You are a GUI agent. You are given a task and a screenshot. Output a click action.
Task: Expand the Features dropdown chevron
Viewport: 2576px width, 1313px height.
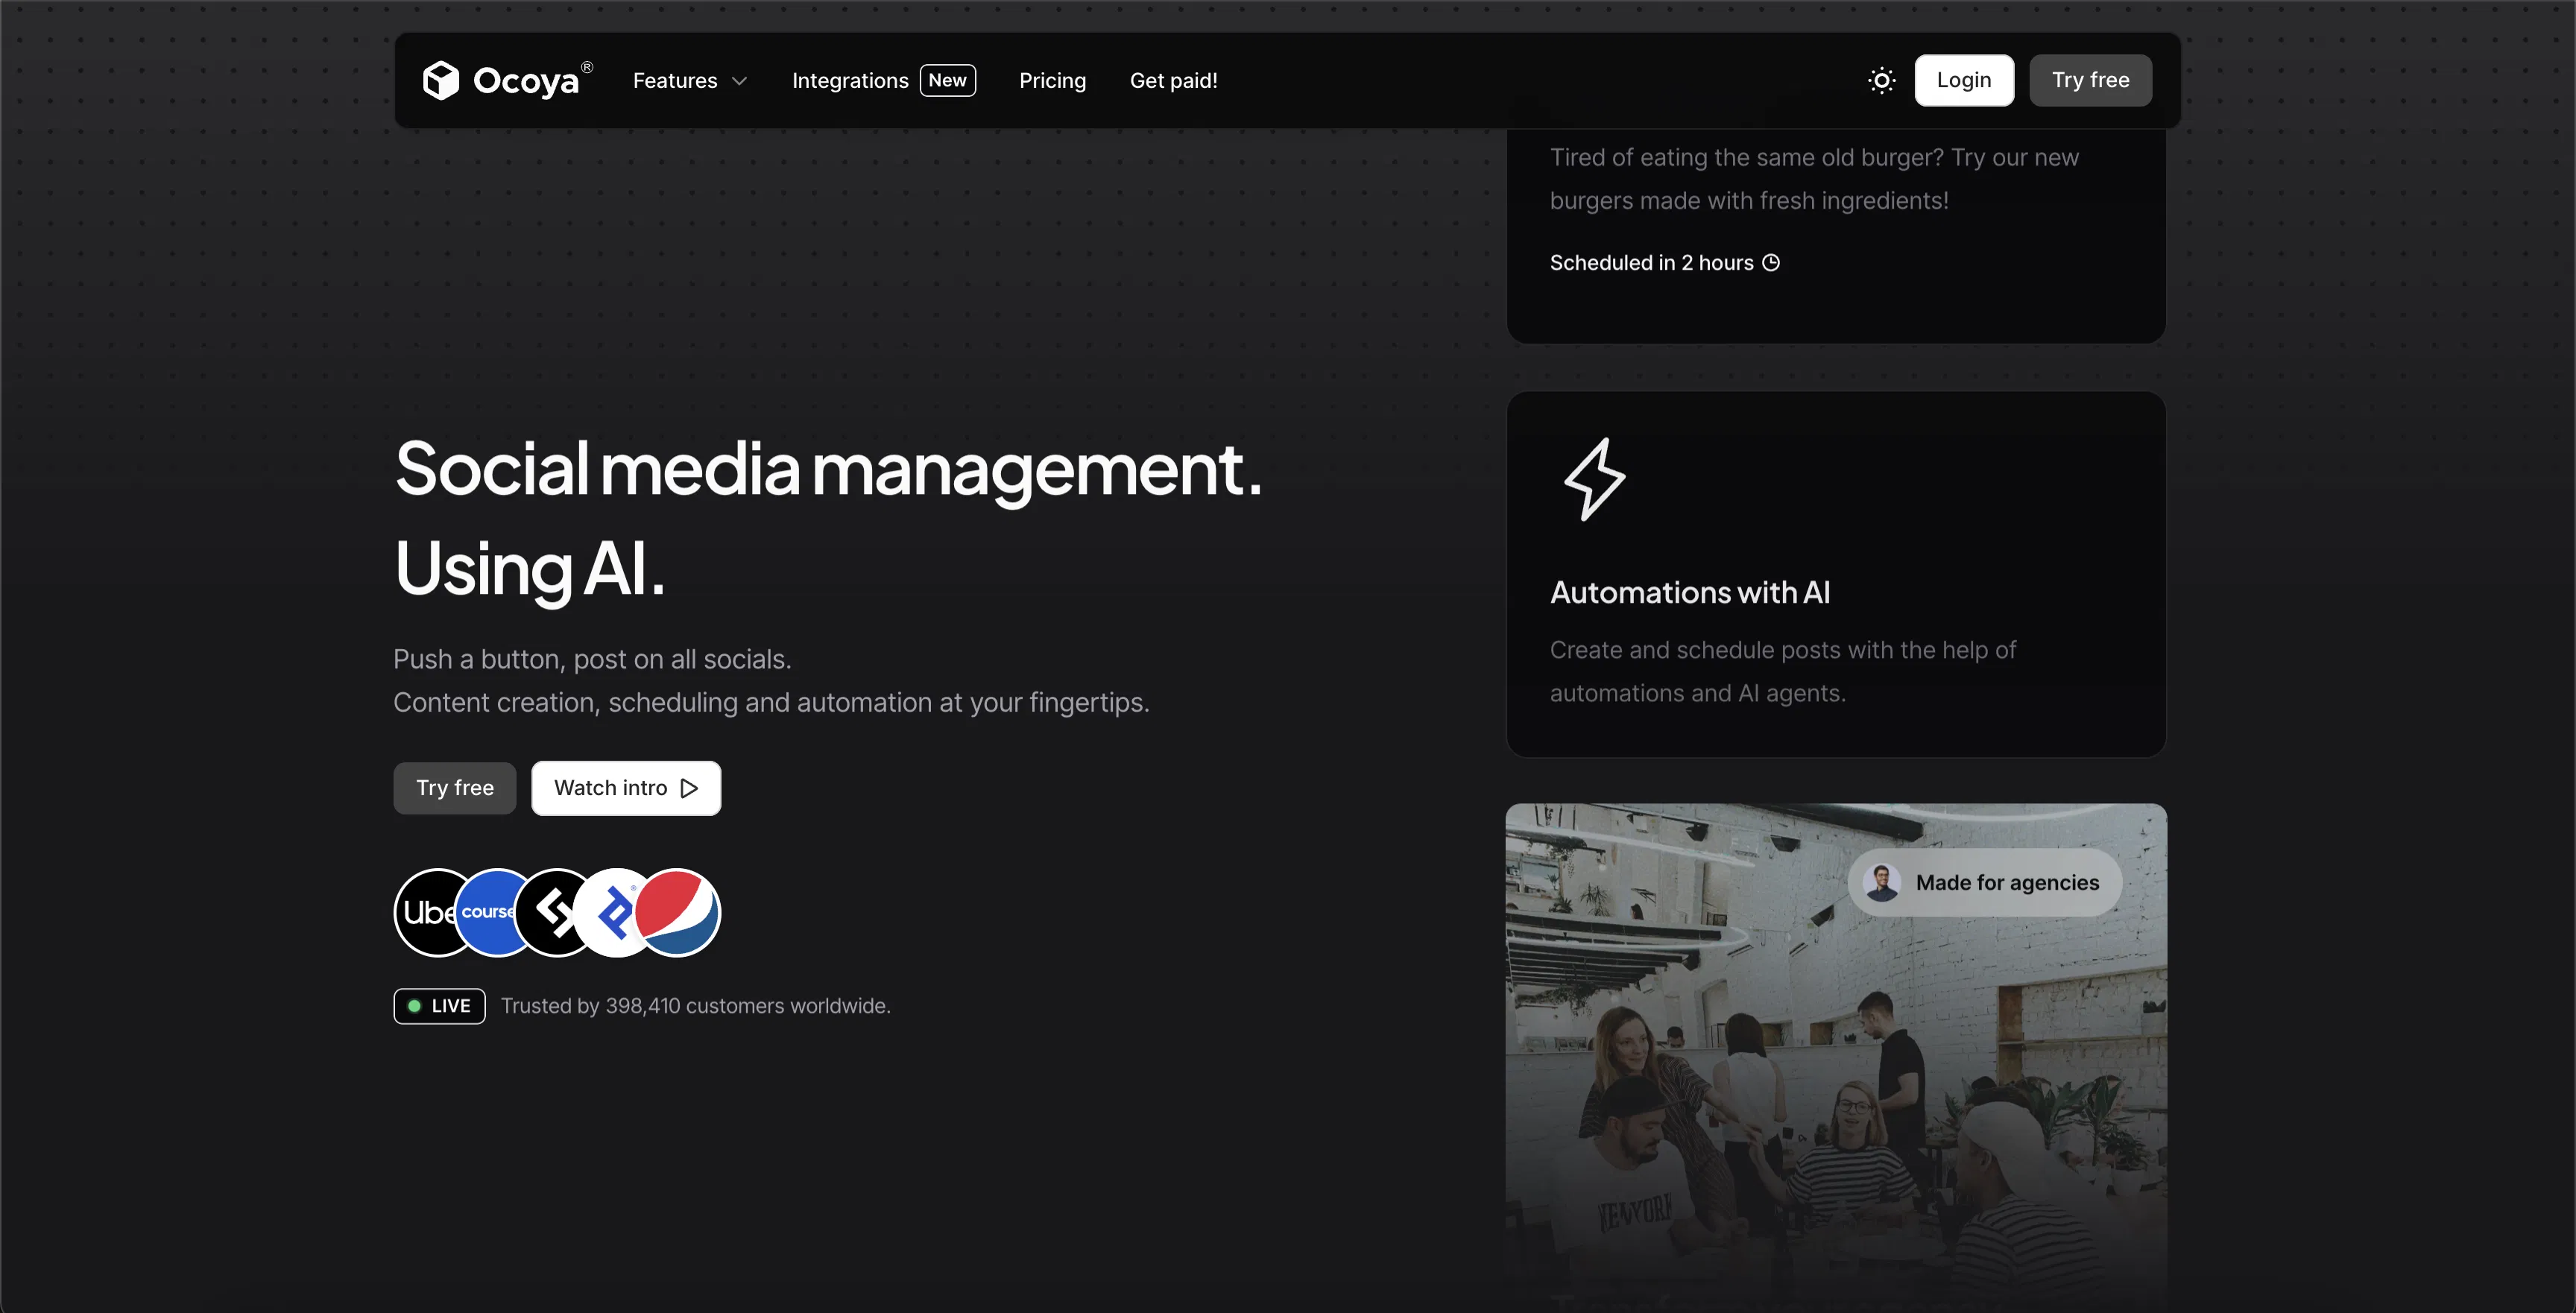tap(740, 81)
